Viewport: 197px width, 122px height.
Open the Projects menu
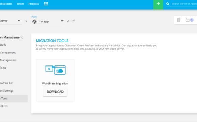click(34, 4)
